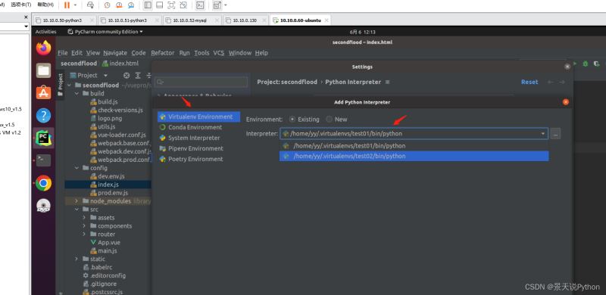This screenshot has width=606, height=295.
Task: Open Ubuntu Software from the dock
Action: [44, 93]
